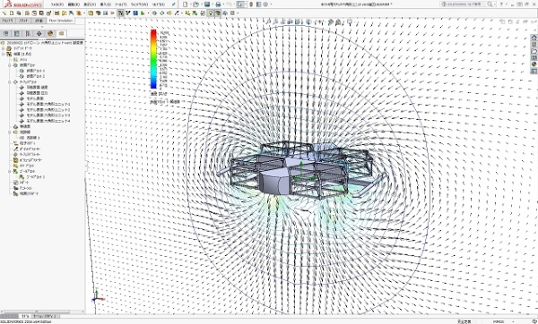
Task: Collapse the results [1.fld] tree node
Action: (4, 54)
